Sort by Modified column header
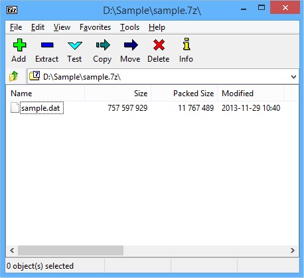 click(x=251, y=94)
